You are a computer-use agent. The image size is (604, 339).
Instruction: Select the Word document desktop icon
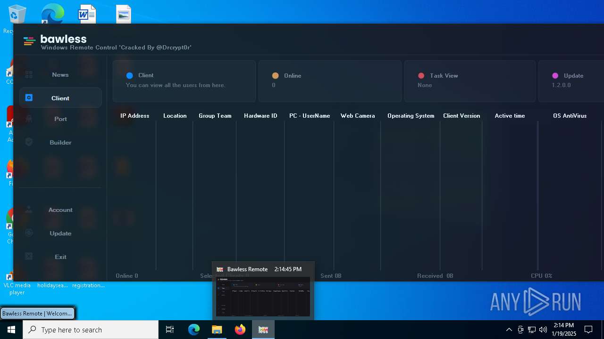point(87,14)
